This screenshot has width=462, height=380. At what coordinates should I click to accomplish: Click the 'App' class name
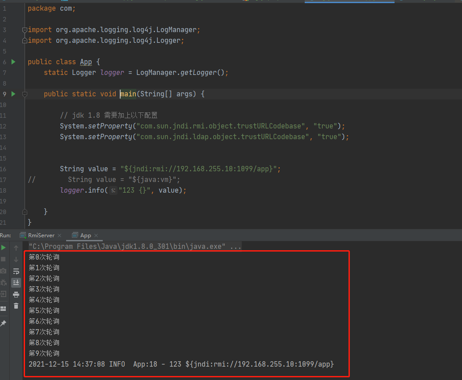point(86,62)
